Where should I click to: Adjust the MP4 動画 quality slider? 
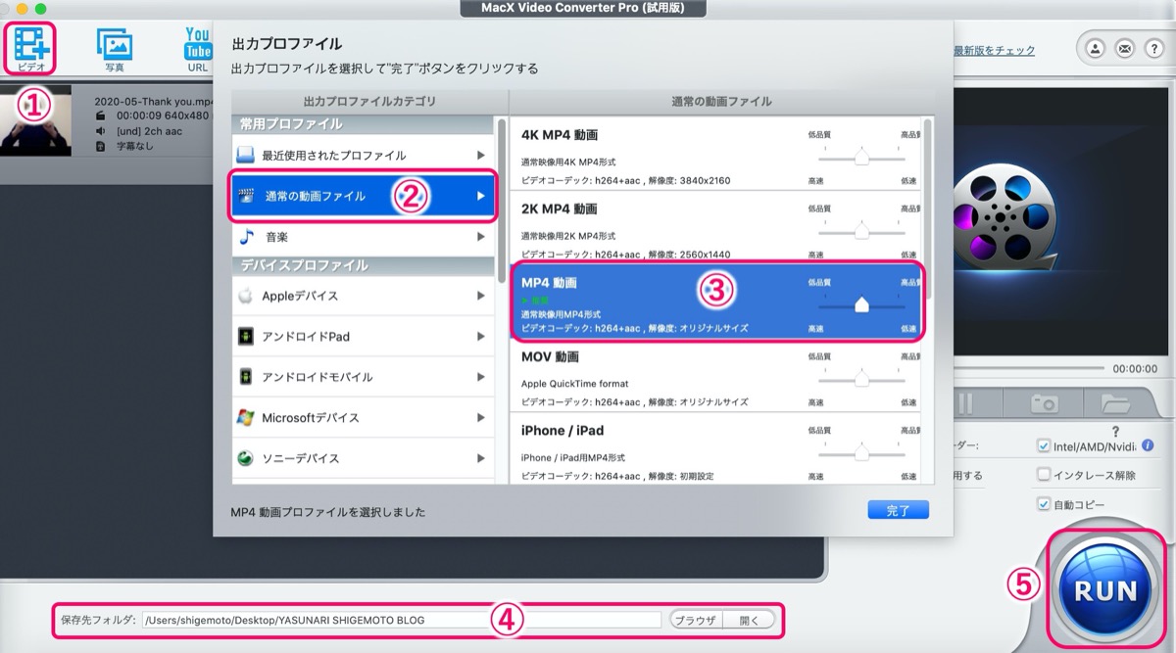(861, 304)
